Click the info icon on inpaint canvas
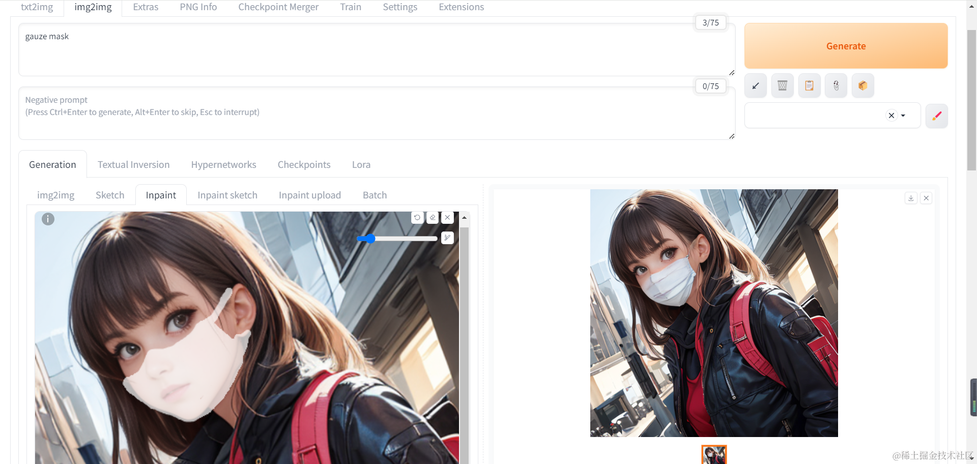977x464 pixels. coord(48,219)
